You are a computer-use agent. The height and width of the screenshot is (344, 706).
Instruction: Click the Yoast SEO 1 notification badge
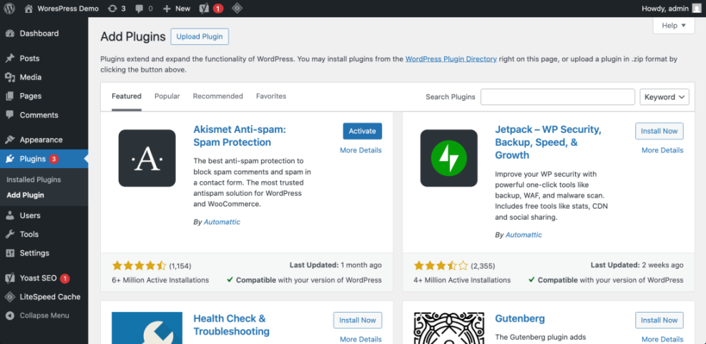point(65,278)
